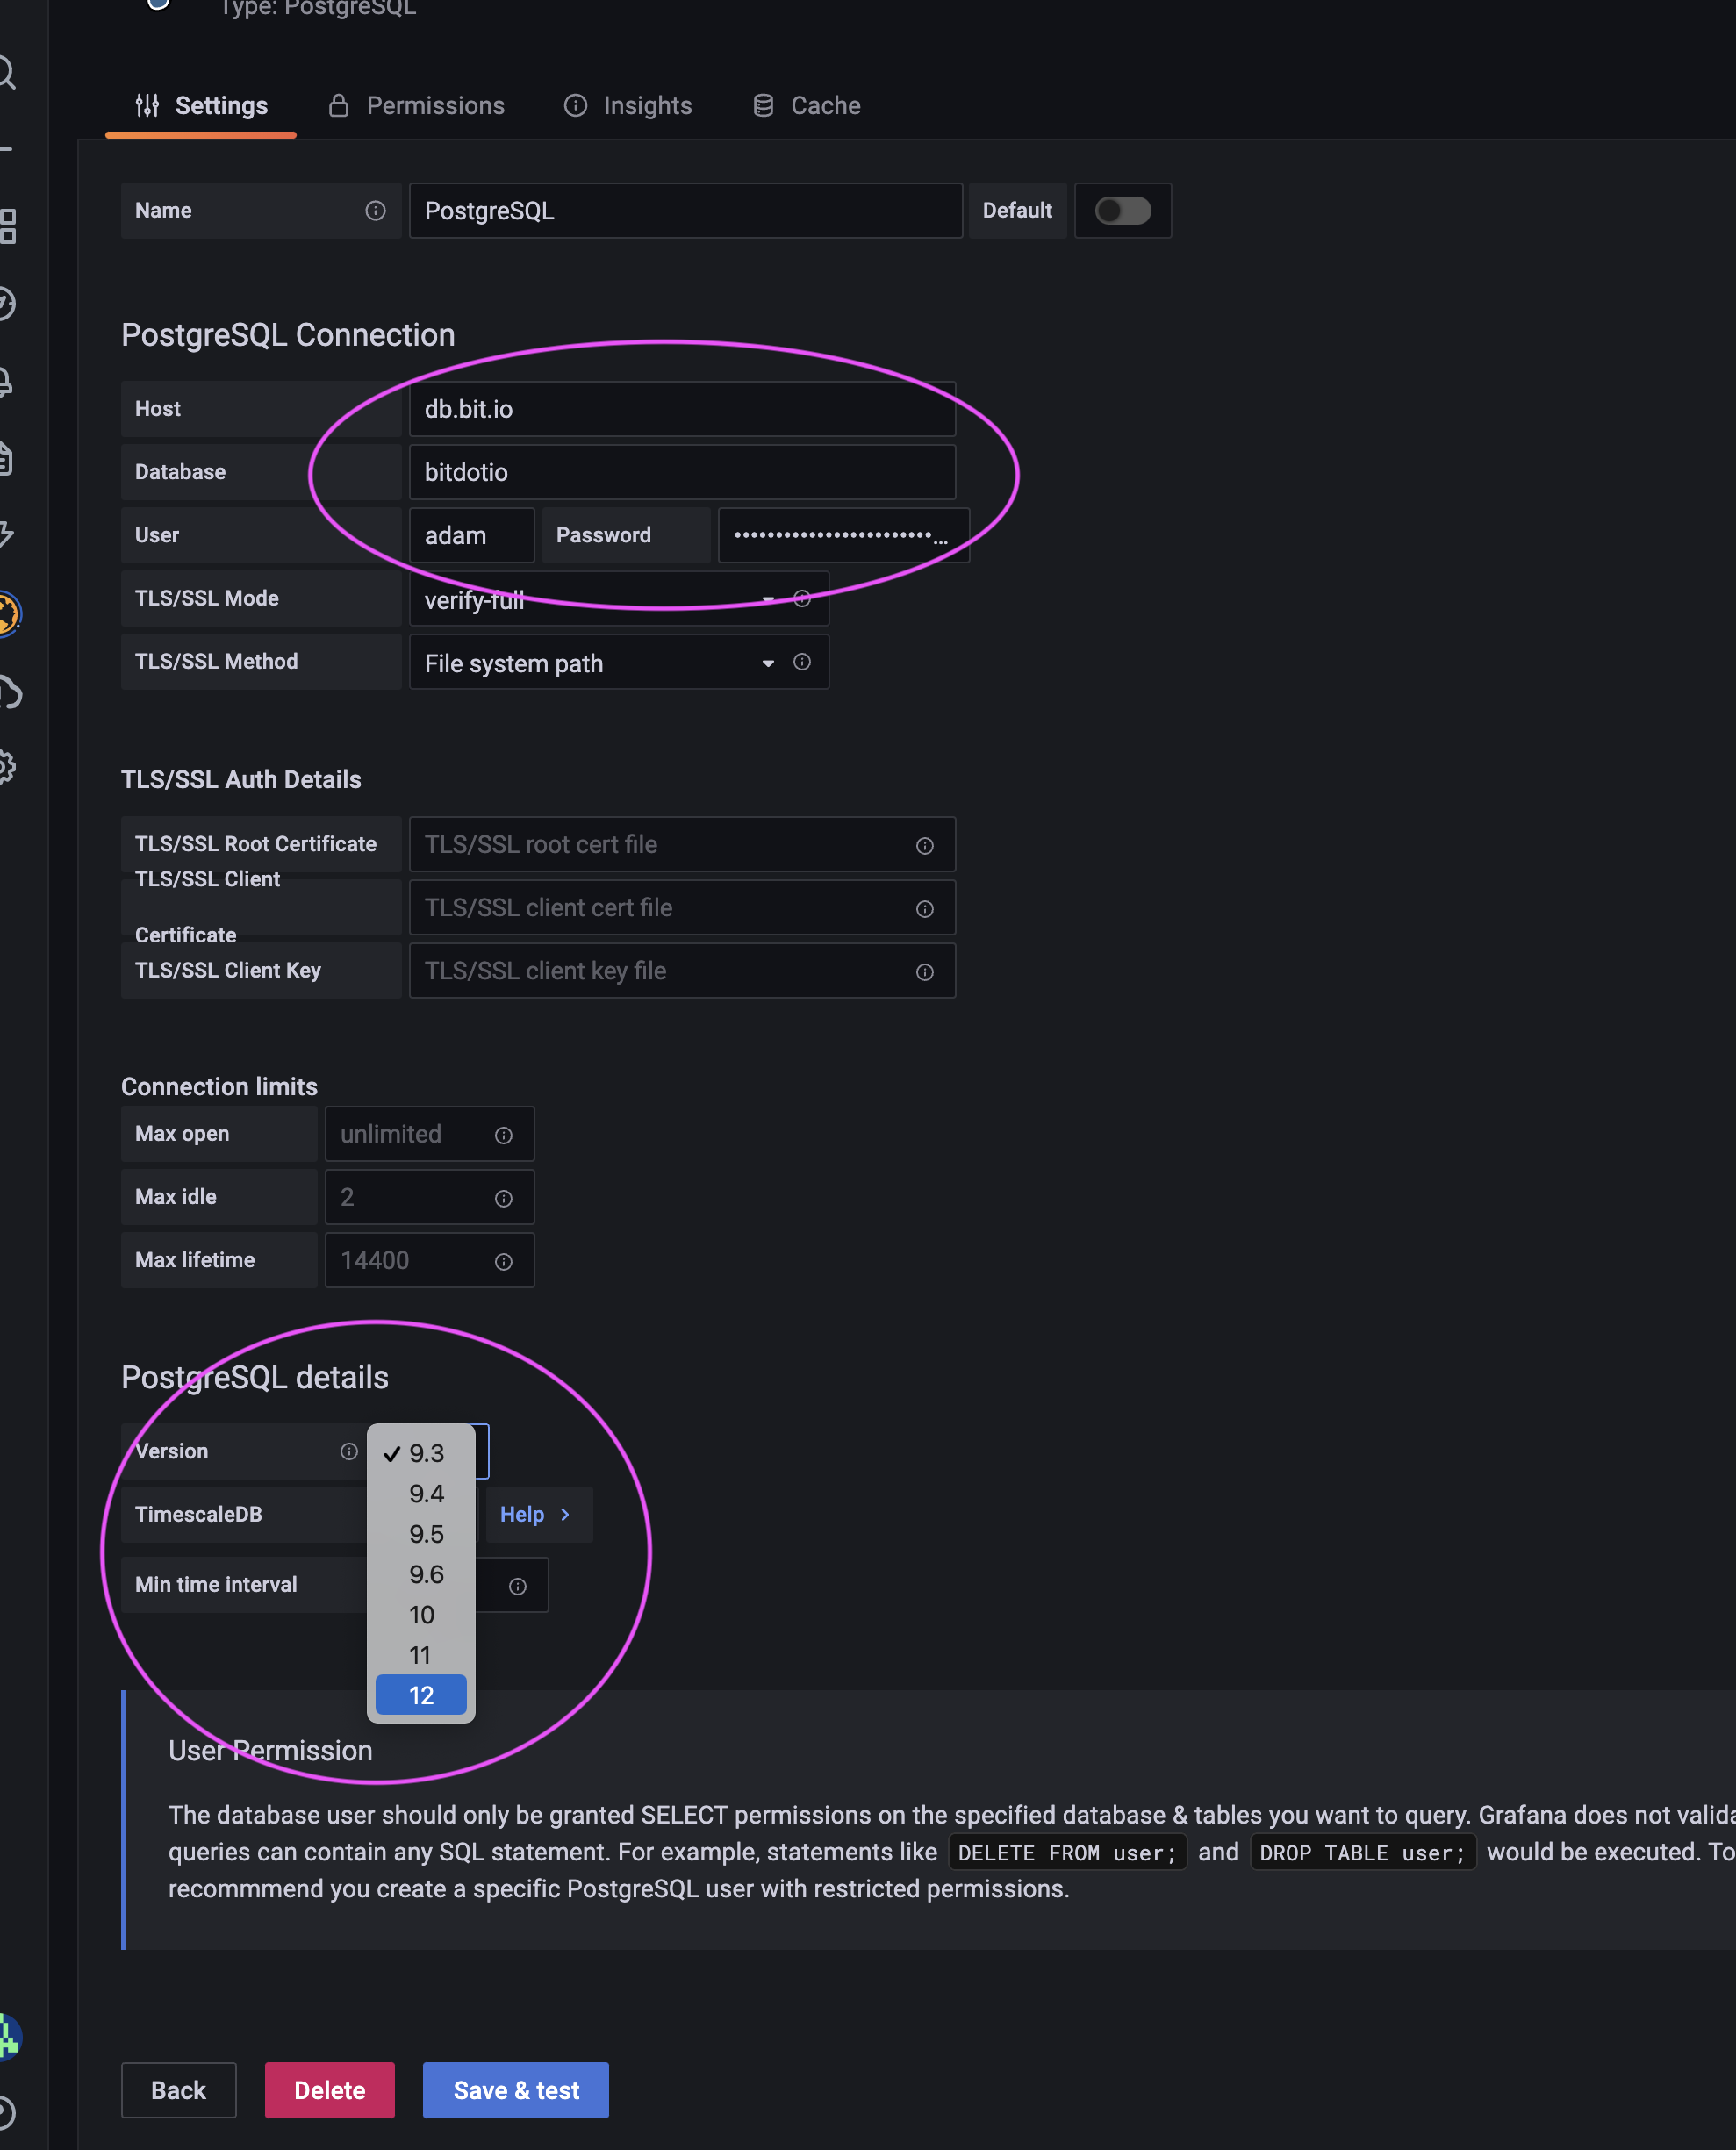The height and width of the screenshot is (2150, 1736).
Task: Click the Host input field
Action: (682, 409)
